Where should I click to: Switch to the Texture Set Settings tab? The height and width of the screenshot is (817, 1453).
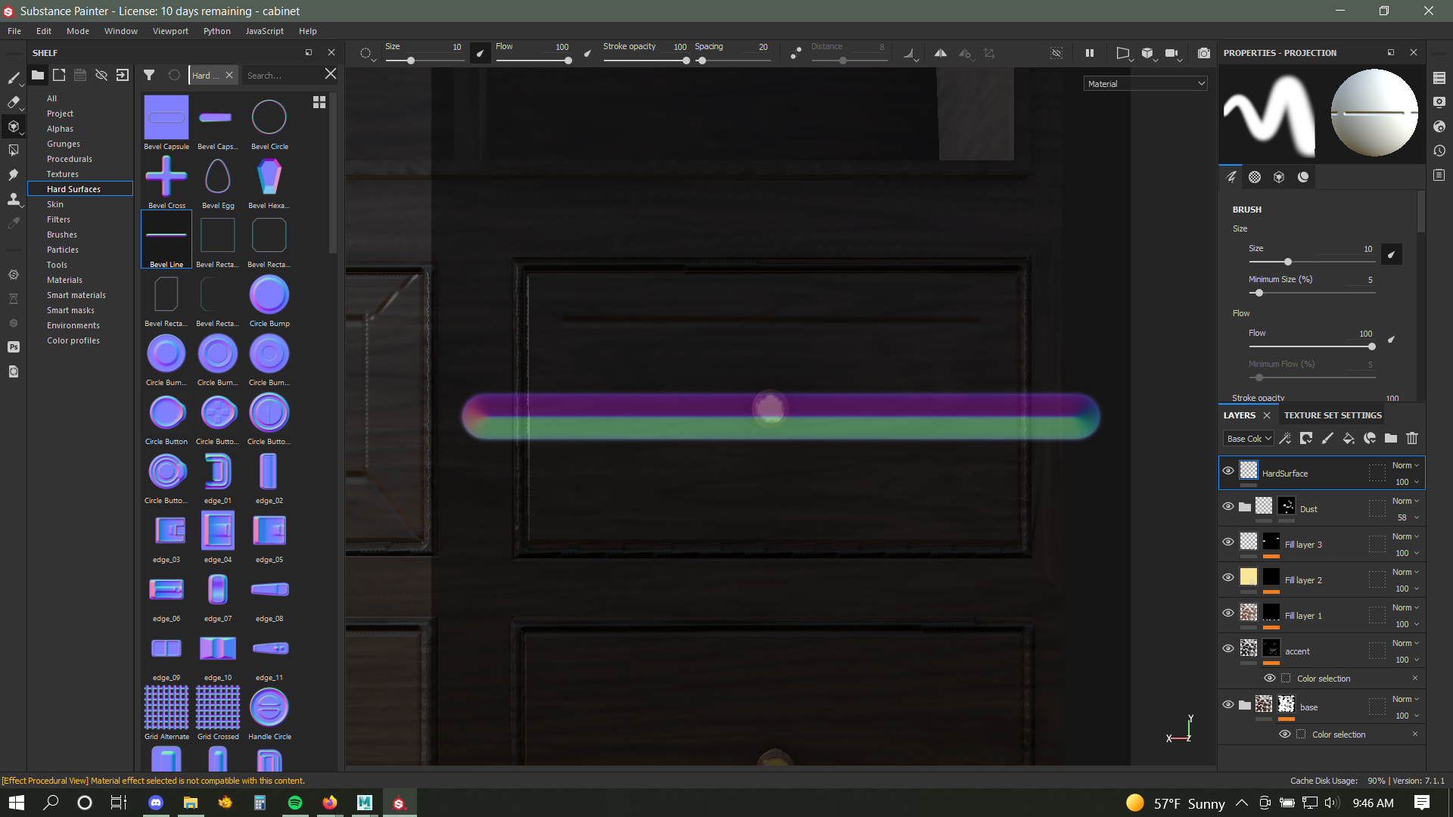(1332, 415)
